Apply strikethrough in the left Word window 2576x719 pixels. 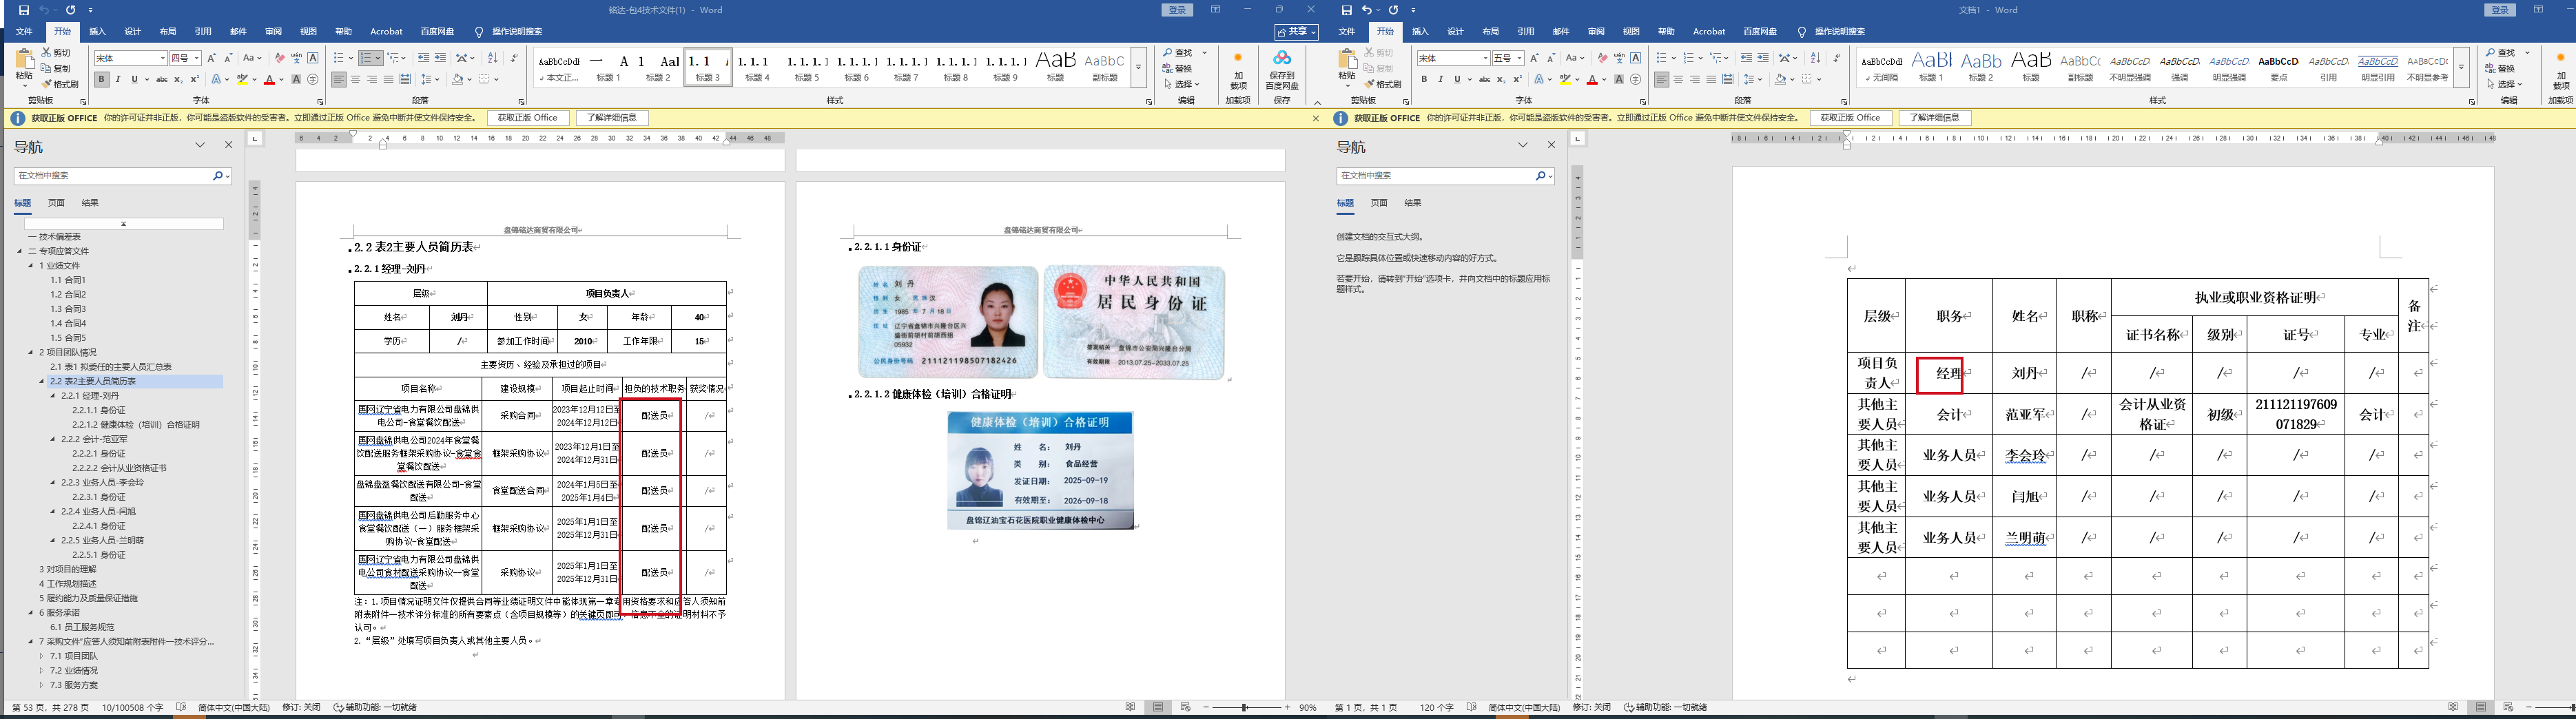(x=161, y=80)
